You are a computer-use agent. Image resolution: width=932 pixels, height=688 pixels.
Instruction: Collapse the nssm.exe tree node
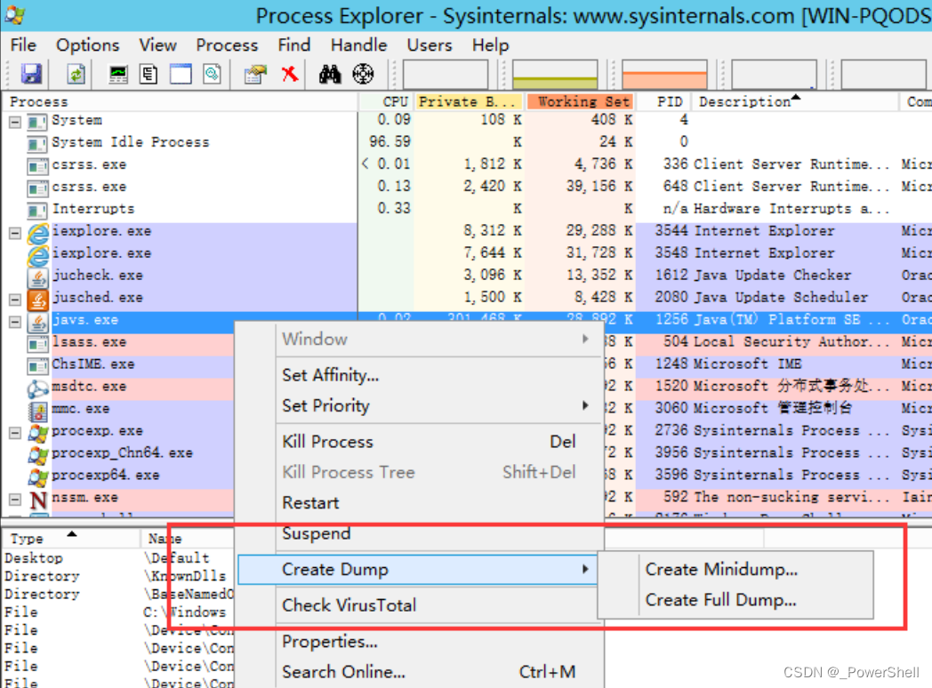15,500
